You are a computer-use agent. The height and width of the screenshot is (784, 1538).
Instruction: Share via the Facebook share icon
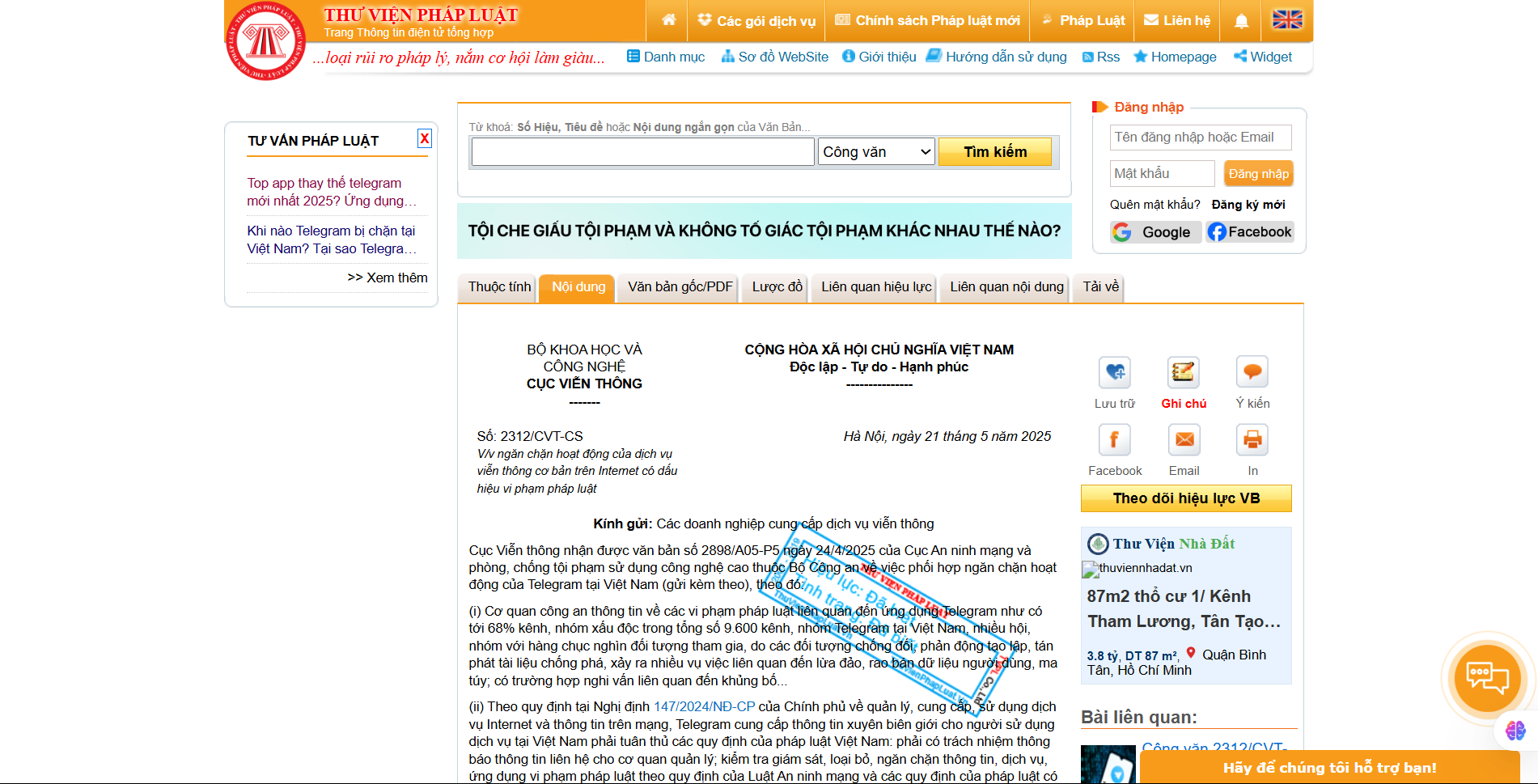tap(1114, 440)
